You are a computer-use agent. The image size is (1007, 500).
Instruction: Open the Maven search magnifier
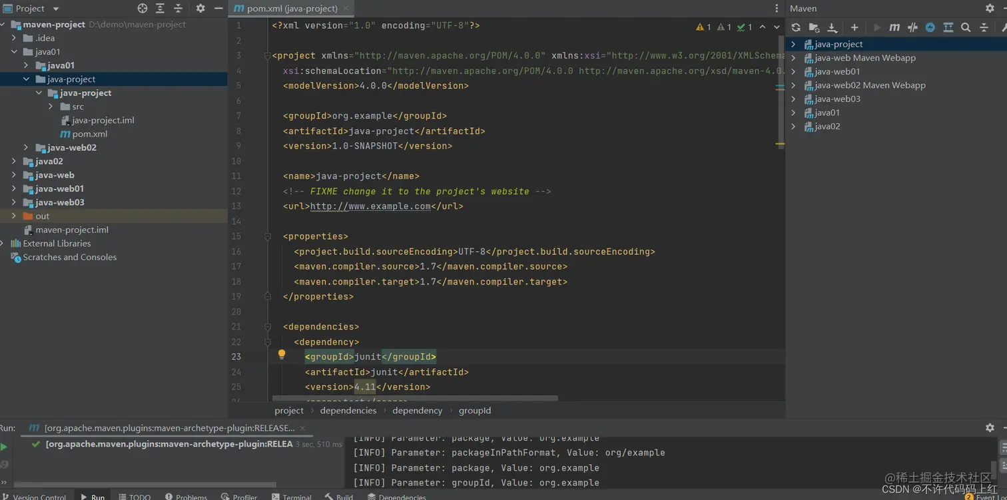966,27
